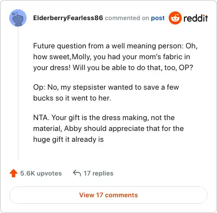The image size is (217, 213).
Task: Click the 'Op: No, my stepsister' line
Action: 106,87
